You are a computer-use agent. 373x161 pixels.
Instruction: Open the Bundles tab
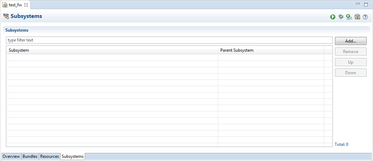[x=30, y=156]
